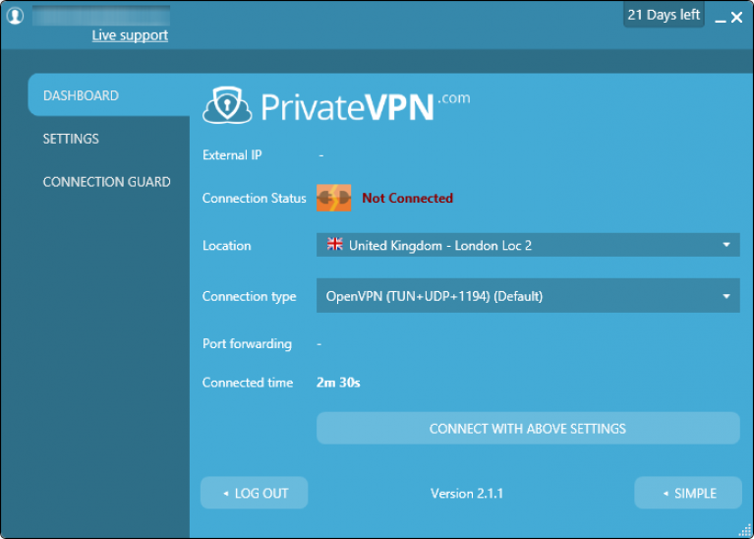Click the Not Connected status text

[407, 199]
